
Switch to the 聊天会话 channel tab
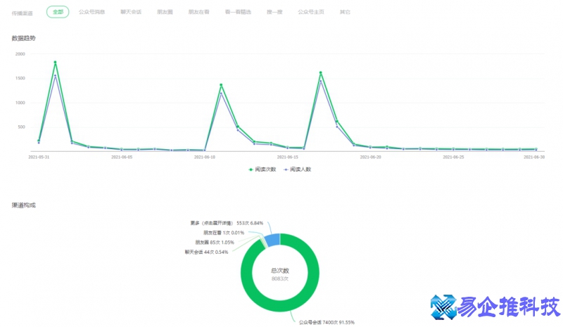pos(131,12)
